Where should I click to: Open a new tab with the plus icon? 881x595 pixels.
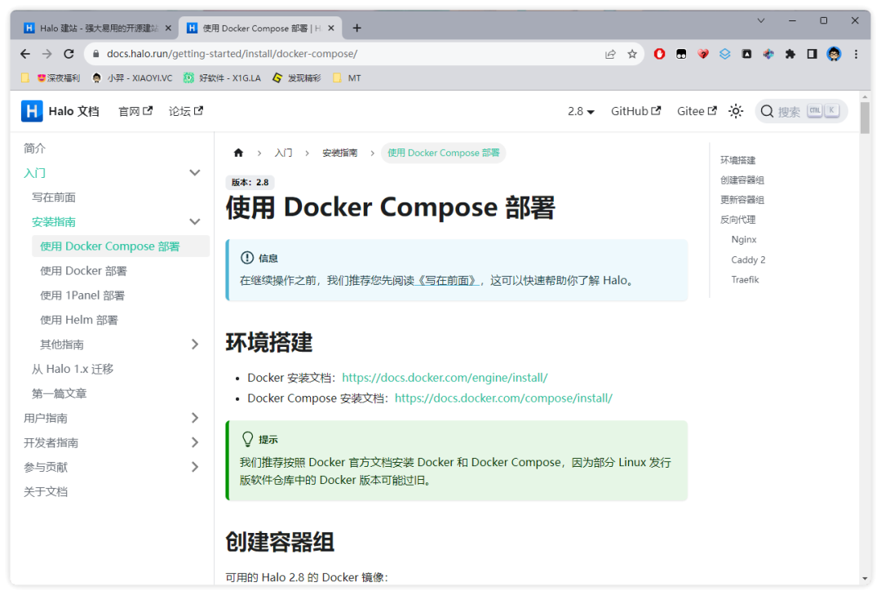(356, 28)
